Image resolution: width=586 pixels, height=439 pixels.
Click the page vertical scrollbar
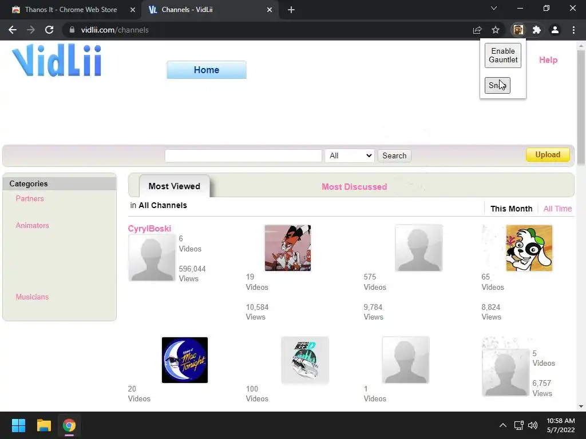581,107
